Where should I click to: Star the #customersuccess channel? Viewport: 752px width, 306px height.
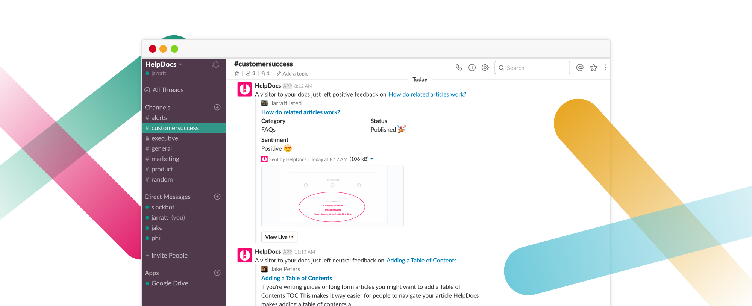[237, 73]
